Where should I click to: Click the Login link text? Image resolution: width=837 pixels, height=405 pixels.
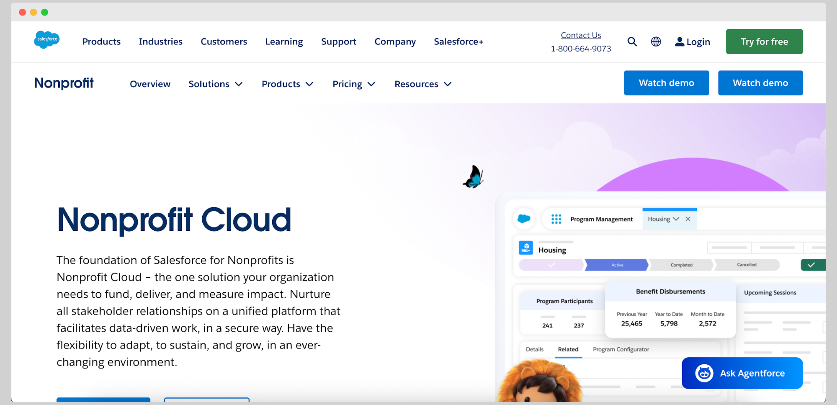point(698,42)
